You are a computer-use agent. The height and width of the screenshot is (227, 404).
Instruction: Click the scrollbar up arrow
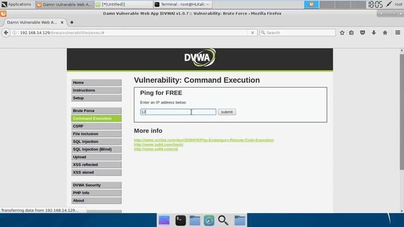401,50
